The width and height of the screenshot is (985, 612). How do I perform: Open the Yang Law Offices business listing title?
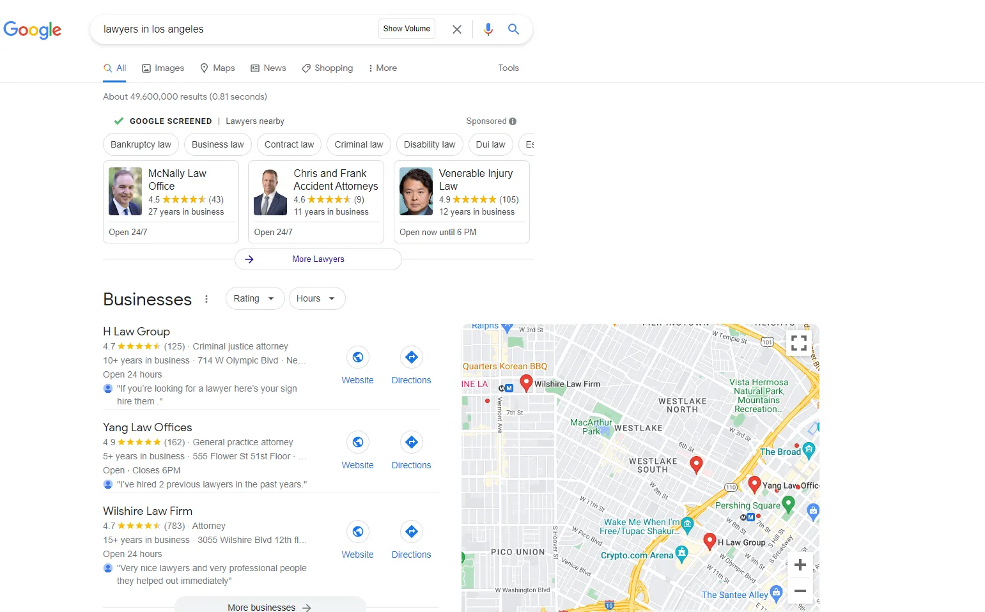point(148,427)
